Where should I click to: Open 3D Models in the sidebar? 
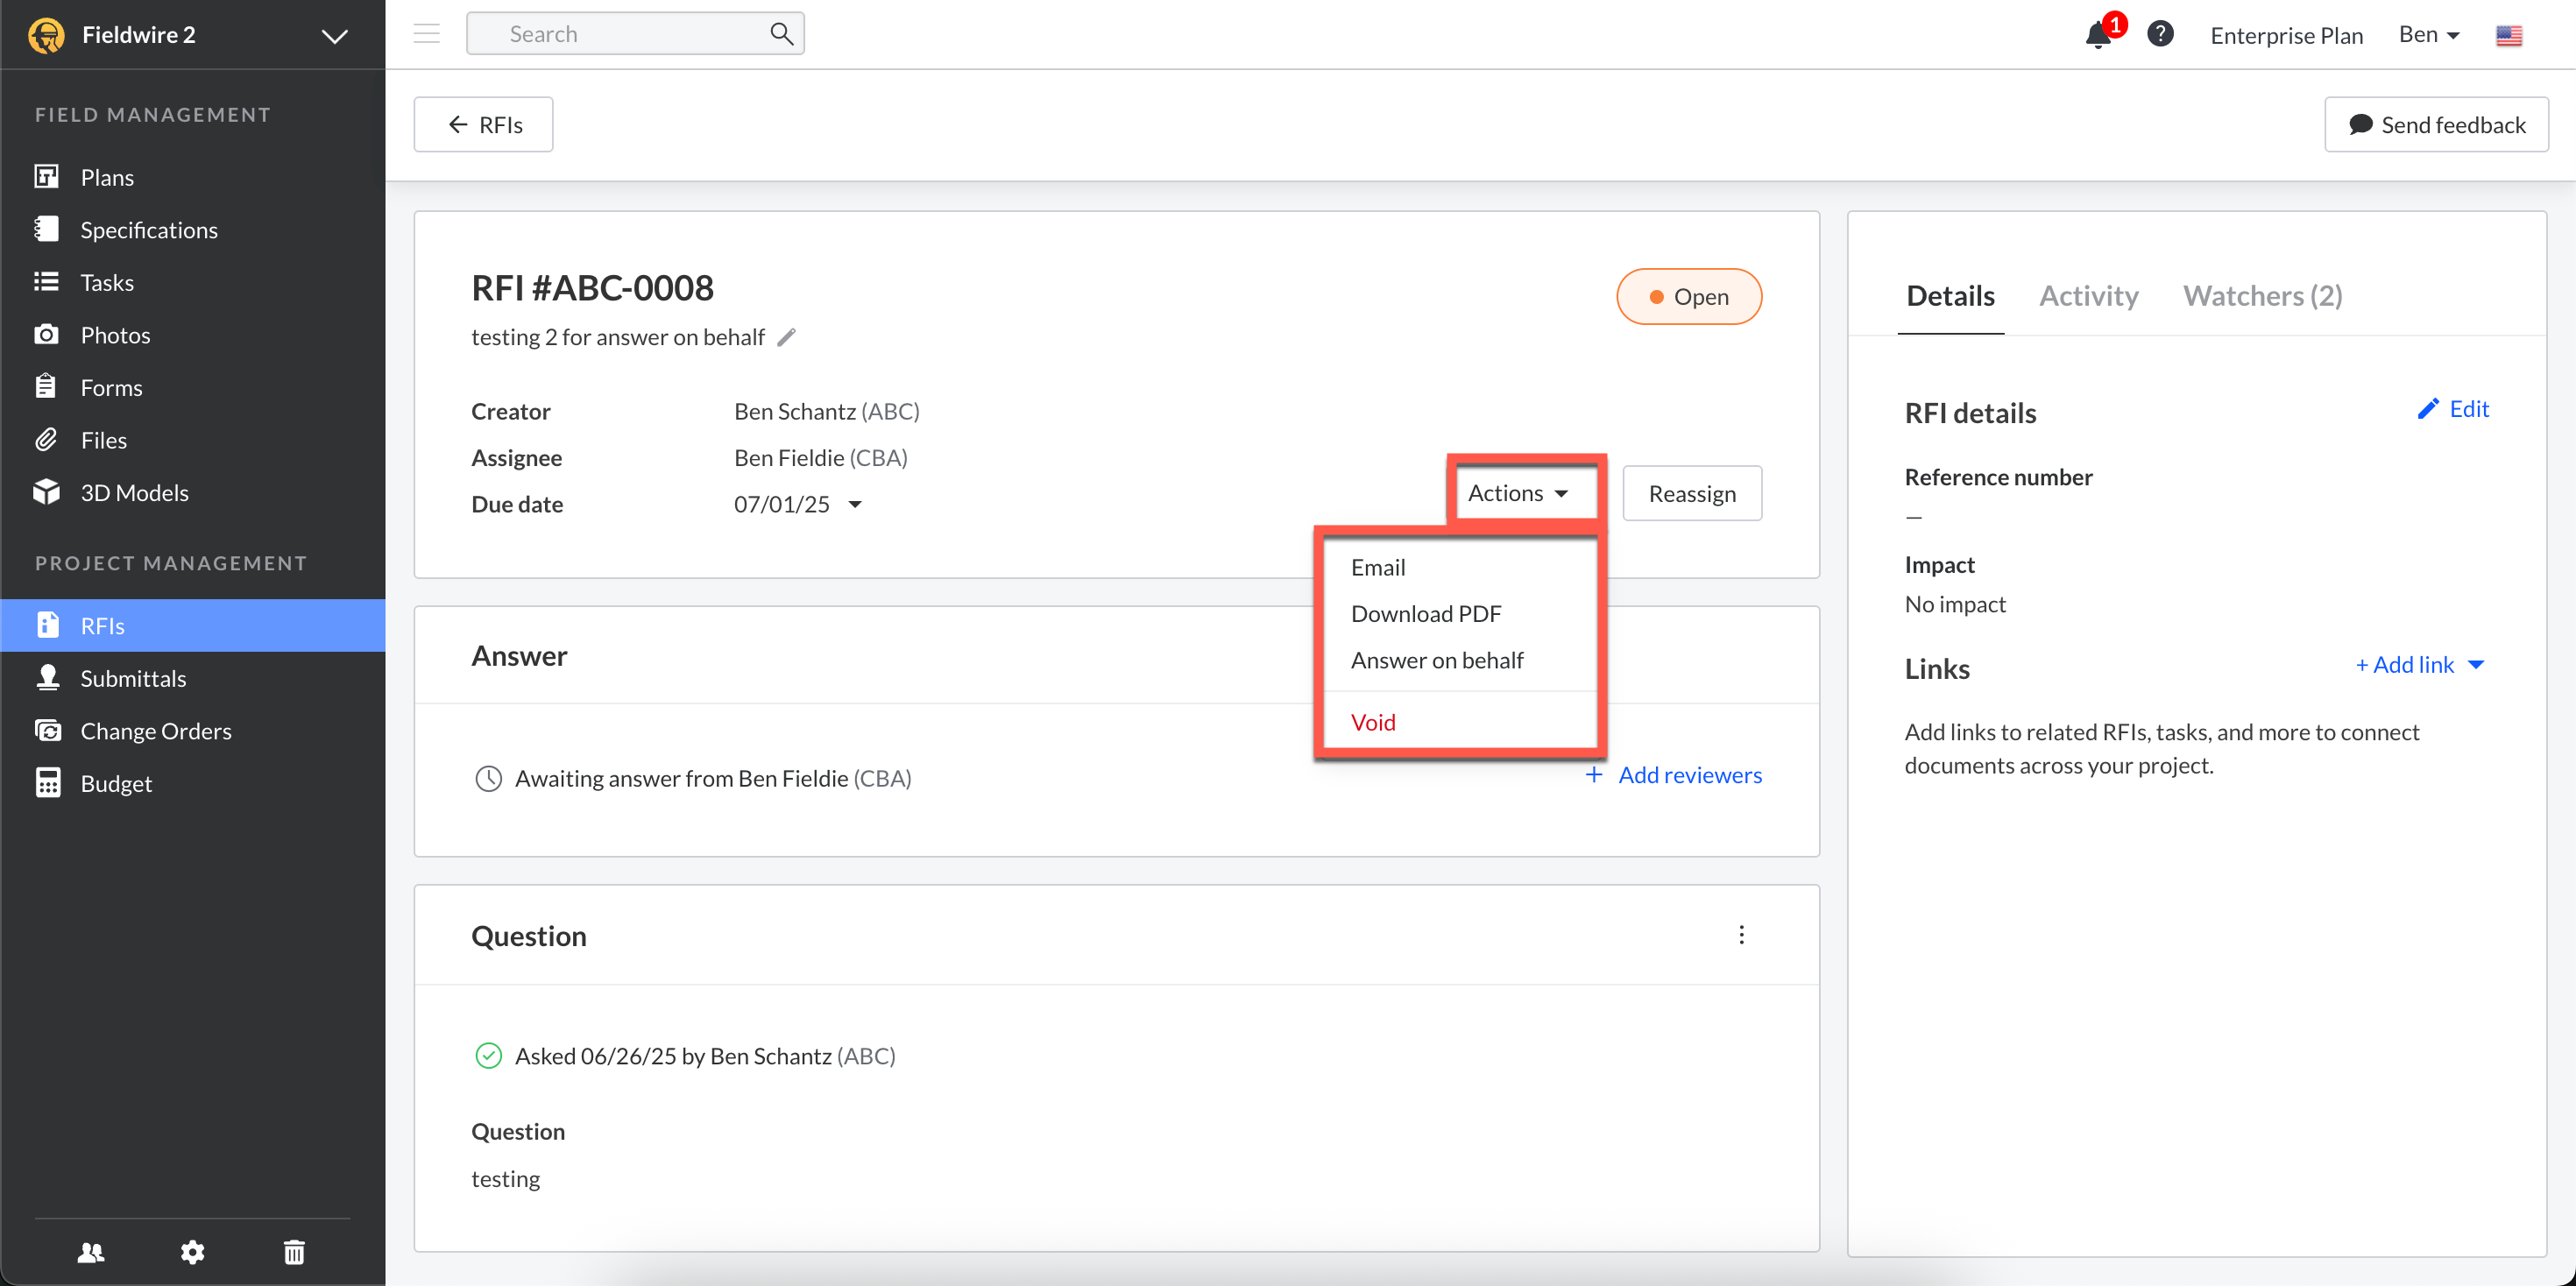pyautogui.click(x=134, y=492)
